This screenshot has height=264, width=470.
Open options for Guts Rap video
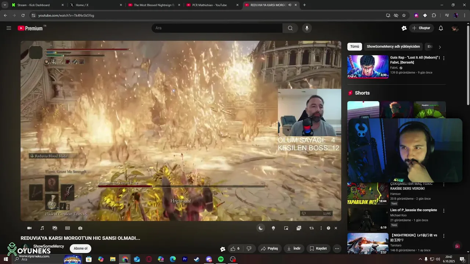(444, 58)
